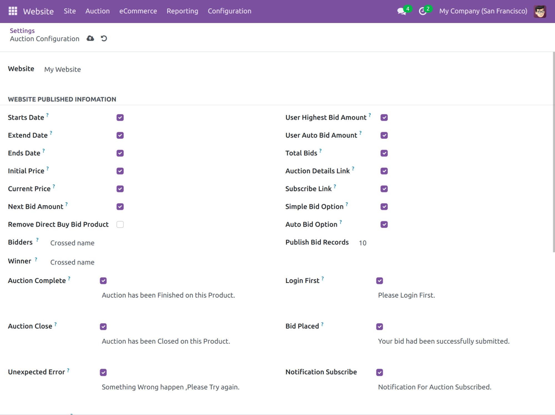Show help tooltip for Extend Date
The width and height of the screenshot is (555, 415).
51,133
